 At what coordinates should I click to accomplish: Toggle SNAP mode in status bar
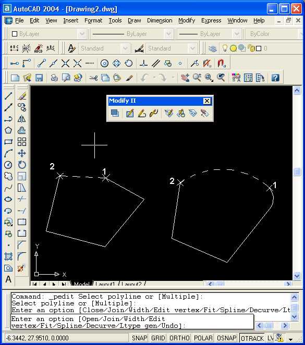[x=140, y=338]
